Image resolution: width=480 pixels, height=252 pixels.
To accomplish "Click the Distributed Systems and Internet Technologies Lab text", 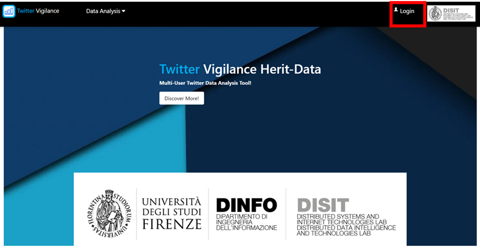I will click(x=338, y=220).
